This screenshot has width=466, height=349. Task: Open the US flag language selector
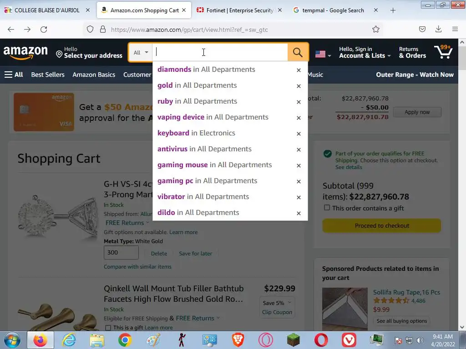[323, 55]
